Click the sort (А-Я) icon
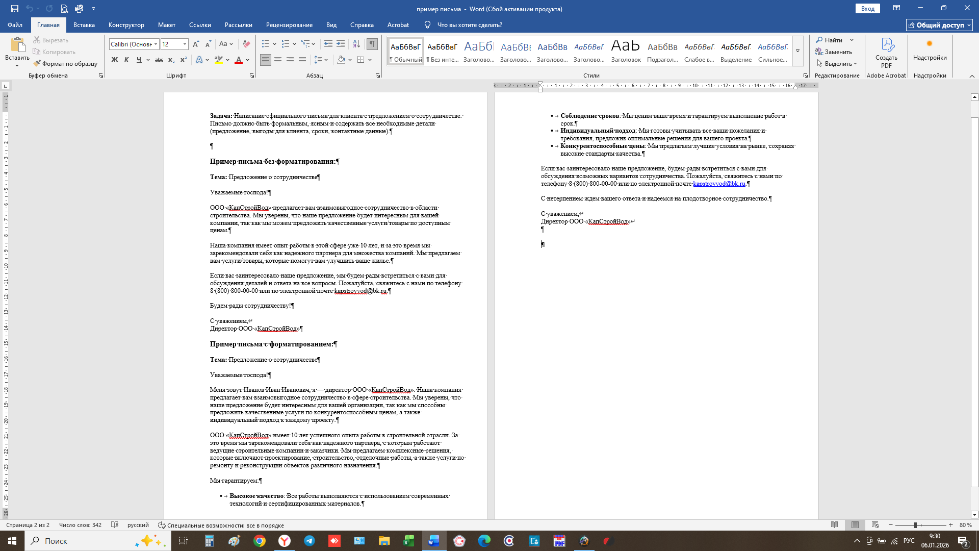The width and height of the screenshot is (979, 551). click(x=356, y=44)
